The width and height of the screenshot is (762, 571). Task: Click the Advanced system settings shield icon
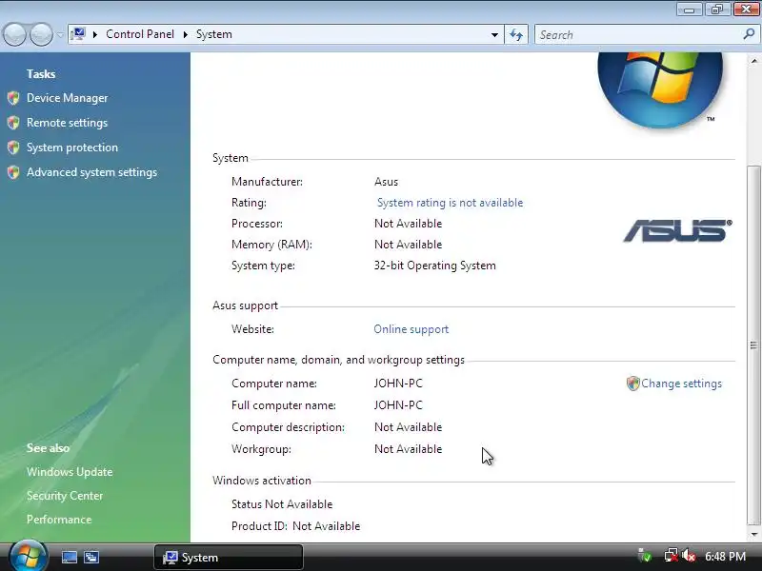(13, 172)
